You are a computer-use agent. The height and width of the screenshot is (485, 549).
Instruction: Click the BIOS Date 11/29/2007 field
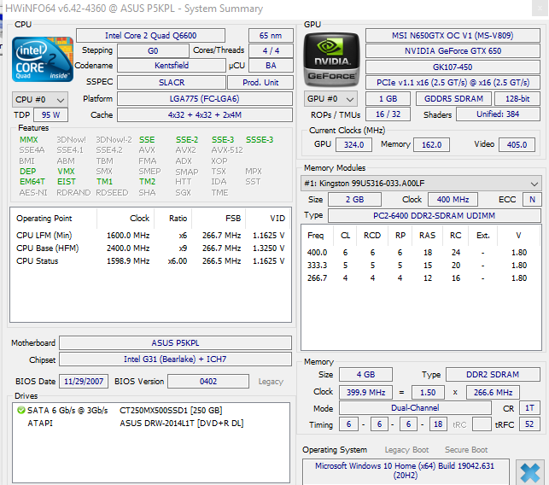pyautogui.click(x=84, y=382)
